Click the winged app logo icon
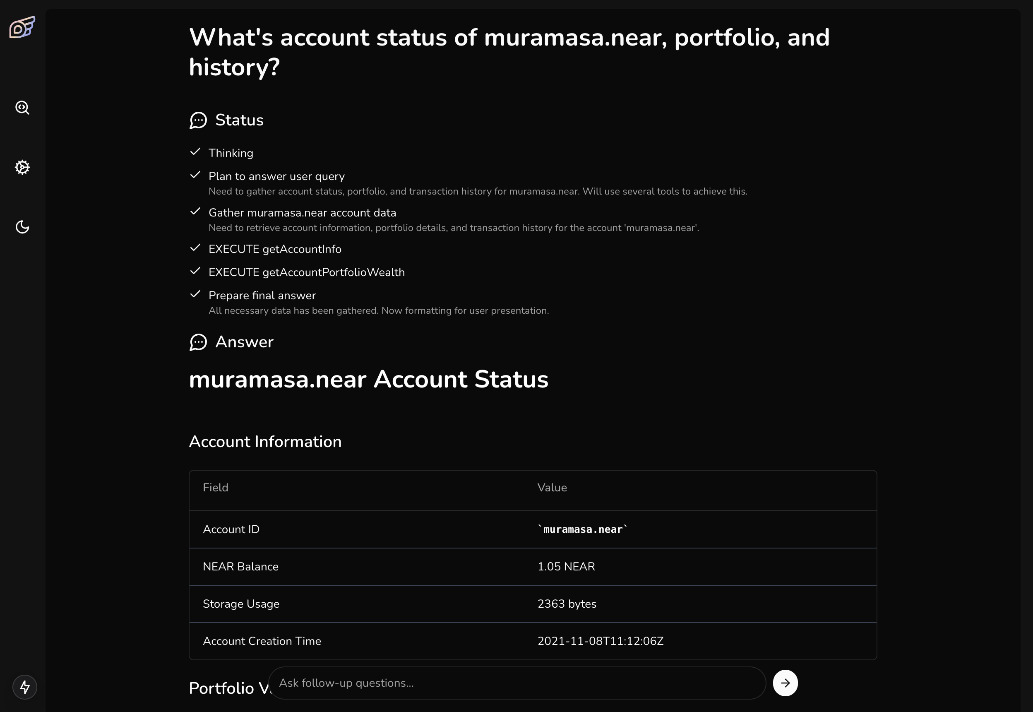This screenshot has height=712, width=1033. (x=22, y=28)
